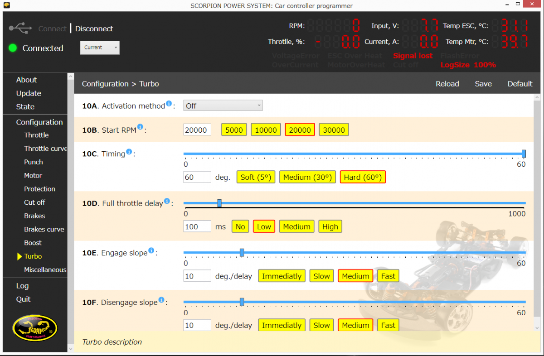Open the Current profile dropdown

coord(100,48)
